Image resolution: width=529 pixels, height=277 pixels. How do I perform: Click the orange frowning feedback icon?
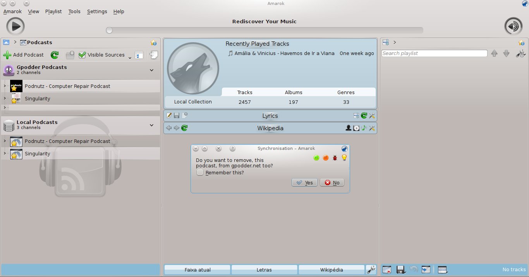pos(326,158)
